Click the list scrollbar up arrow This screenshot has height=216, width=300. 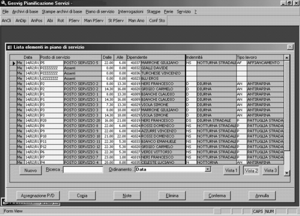click(x=287, y=58)
